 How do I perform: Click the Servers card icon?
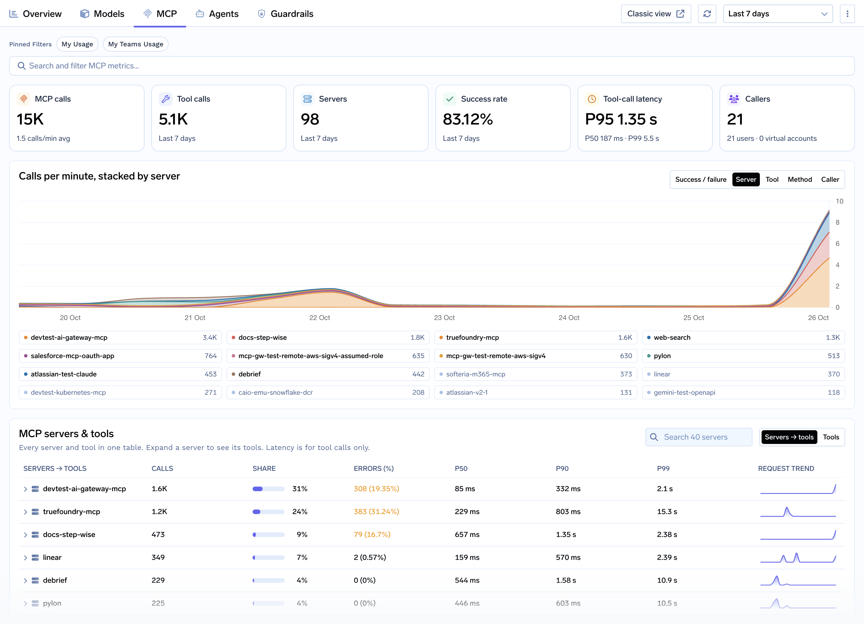(308, 99)
